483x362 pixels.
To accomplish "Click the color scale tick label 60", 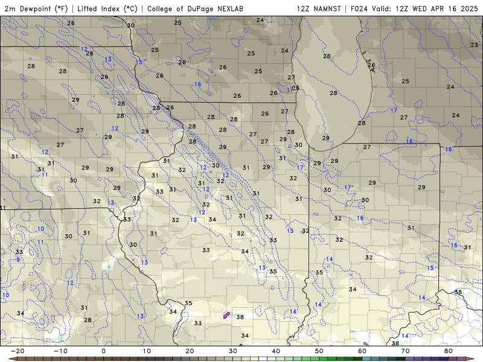I will click(x=362, y=351).
